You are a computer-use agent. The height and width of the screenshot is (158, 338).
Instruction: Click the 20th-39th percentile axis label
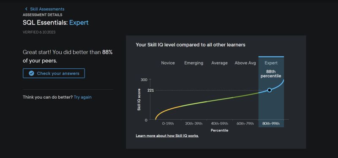coord(194,123)
